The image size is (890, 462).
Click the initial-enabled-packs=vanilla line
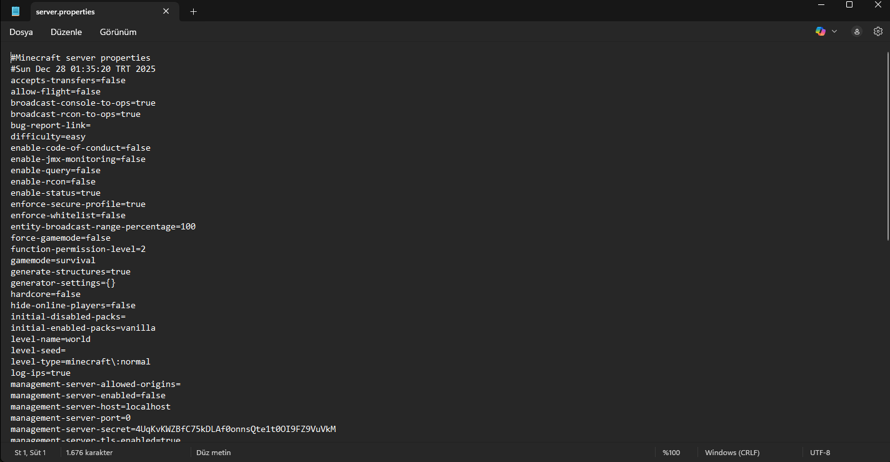click(x=83, y=328)
